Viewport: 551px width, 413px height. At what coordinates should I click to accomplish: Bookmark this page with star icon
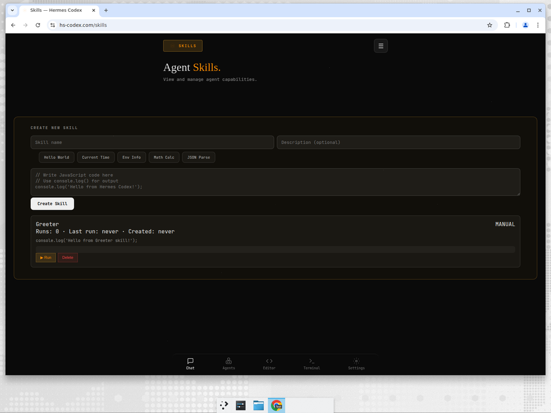(x=490, y=25)
